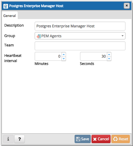Screen dimensions: 133x146
Task: Expand the Group dropdown arrow
Action: [x=123, y=36]
